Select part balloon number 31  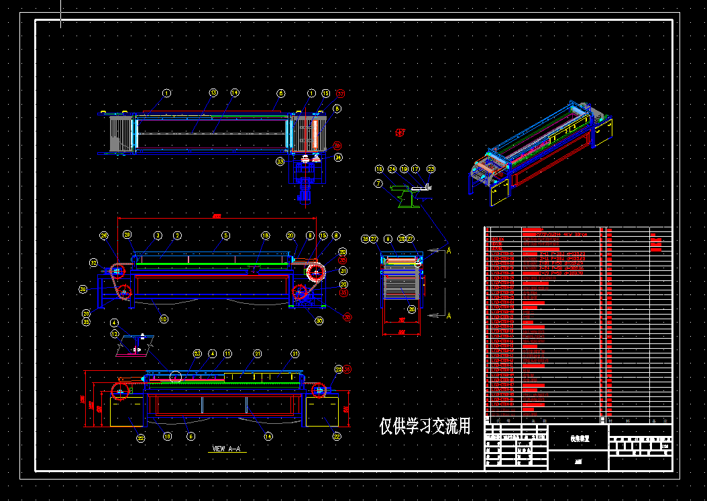343,271
